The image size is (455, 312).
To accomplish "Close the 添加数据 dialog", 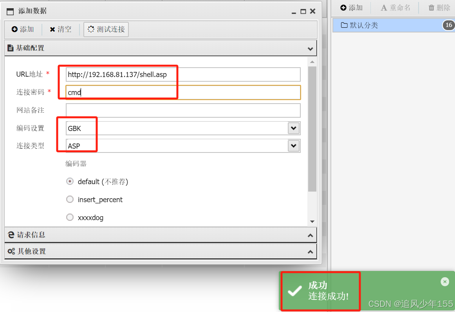I will (x=312, y=11).
